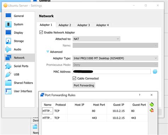Screen dimensions: 168x135
Task: Click the Host Port column header
Action: [99, 105]
